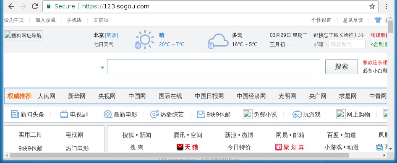Viewport: 397px width, 163px height.
Task: Click the 必备小白鞋 promo link
Action: [375, 71]
